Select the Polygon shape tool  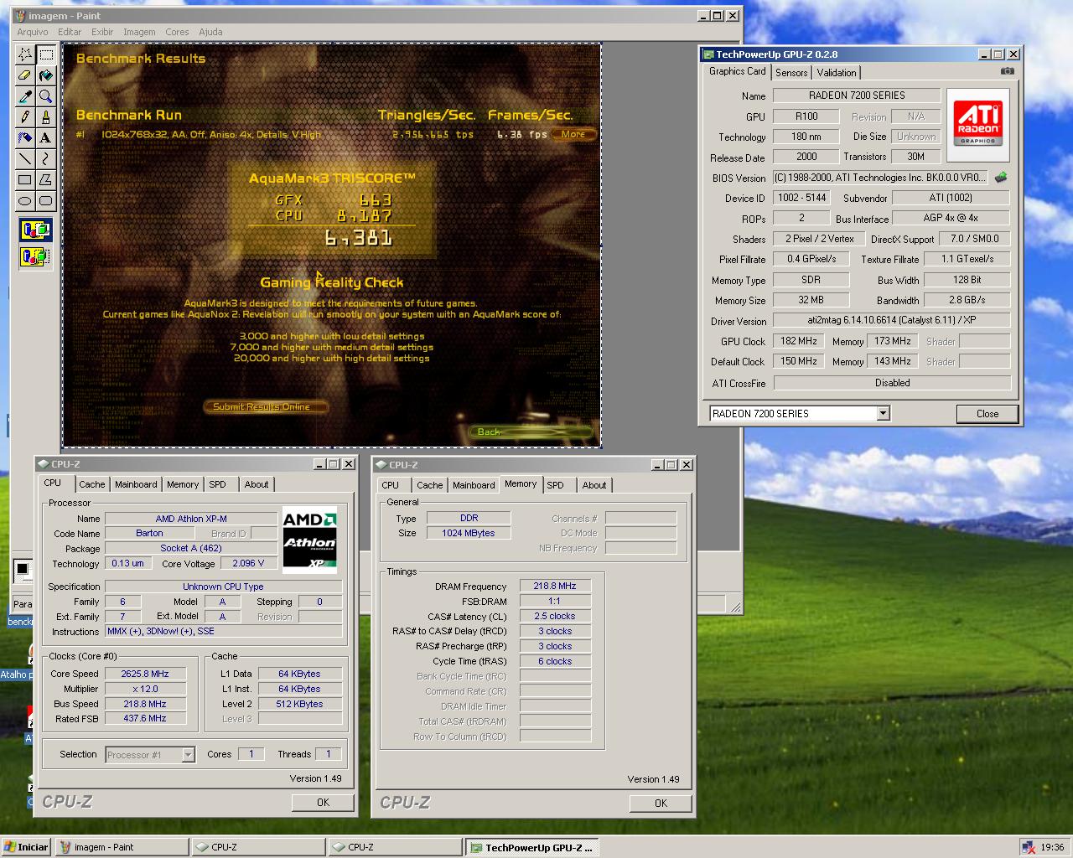(x=46, y=179)
